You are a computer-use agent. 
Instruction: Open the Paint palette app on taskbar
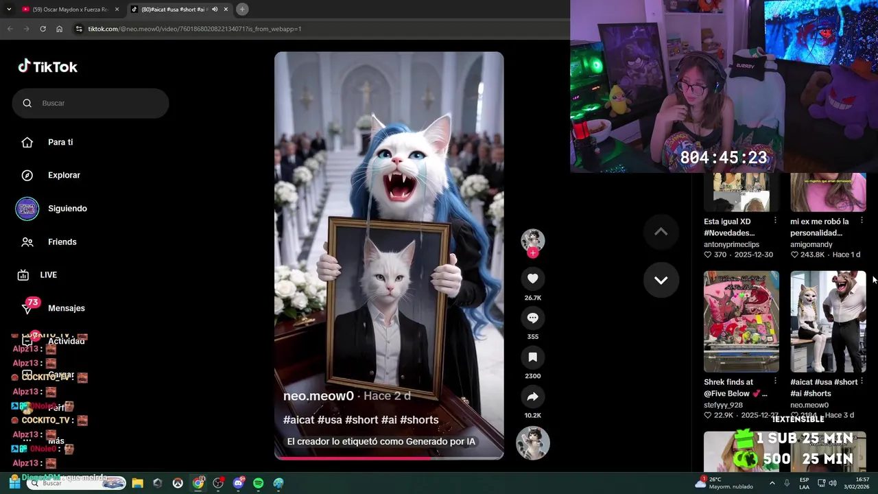[278, 483]
